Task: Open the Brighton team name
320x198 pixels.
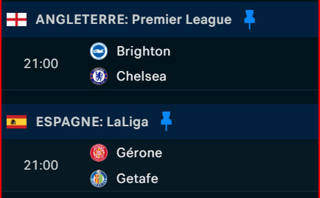Action: (x=143, y=51)
